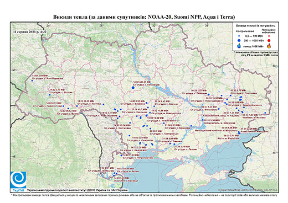The height and width of the screenshot is (203, 288).
Task: Click the large blue 442 MW heat marker
Action: [x=133, y=88]
